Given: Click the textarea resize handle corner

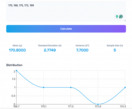Looking at the screenshot, I should 125,21.
